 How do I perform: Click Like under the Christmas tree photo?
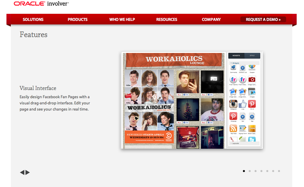tap(186, 123)
